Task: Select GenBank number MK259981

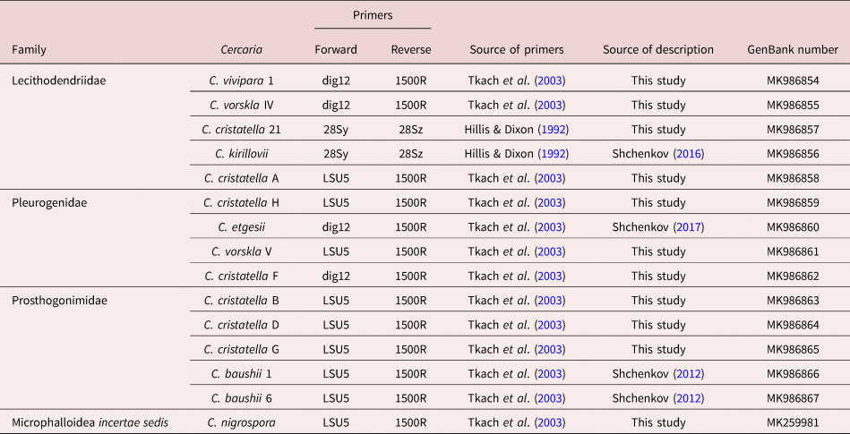Action: (x=793, y=421)
